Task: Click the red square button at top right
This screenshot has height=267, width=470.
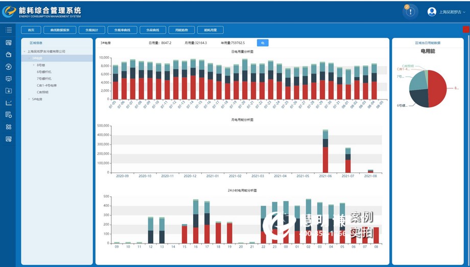Action: pos(465,30)
